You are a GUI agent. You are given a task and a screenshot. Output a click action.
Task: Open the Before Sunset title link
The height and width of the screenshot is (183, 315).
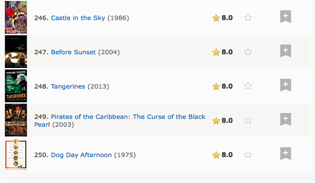(73, 52)
